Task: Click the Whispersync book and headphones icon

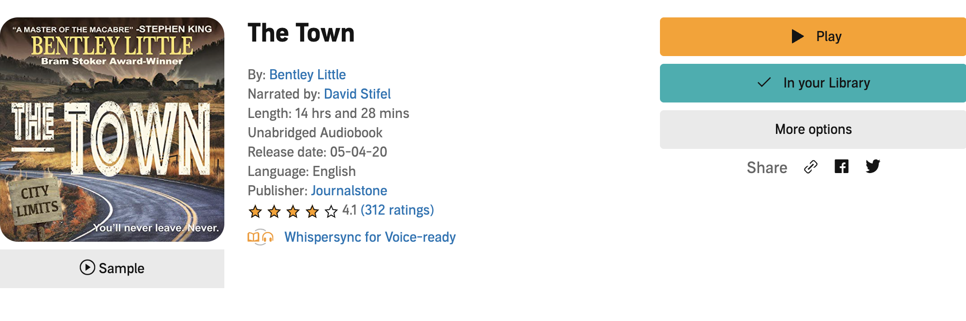Action: pos(261,237)
